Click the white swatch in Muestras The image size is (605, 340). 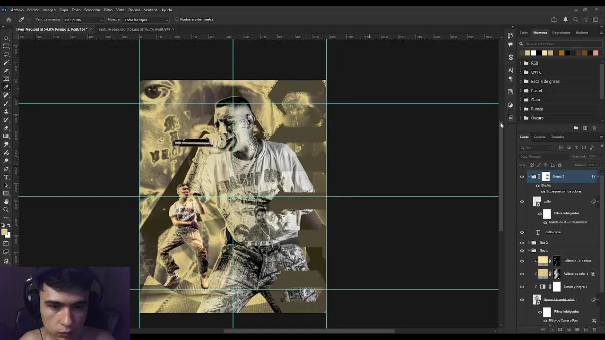click(533, 53)
